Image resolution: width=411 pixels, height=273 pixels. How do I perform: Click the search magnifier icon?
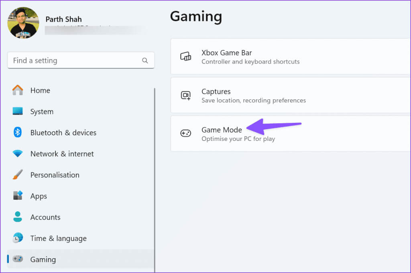coord(145,61)
